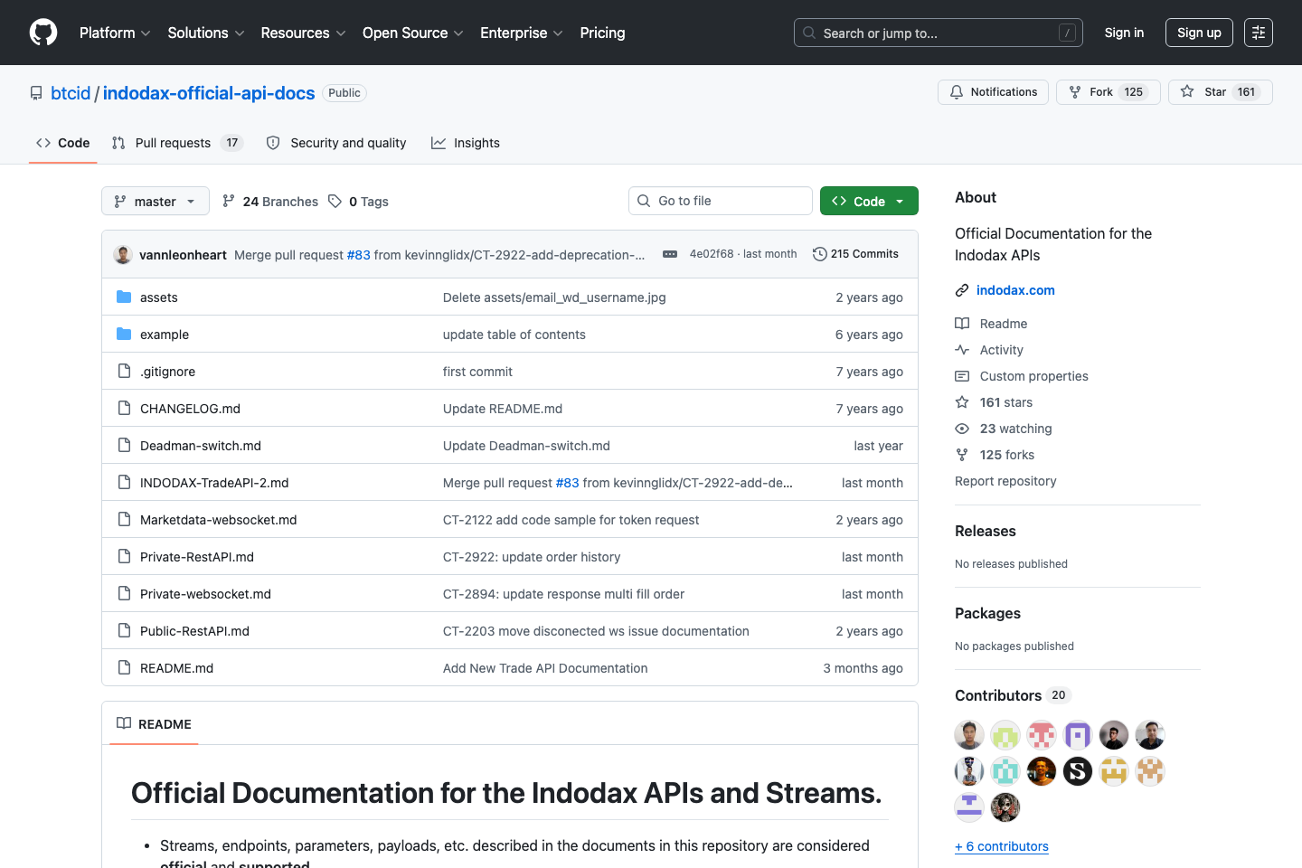
Task: Click the Readme book icon in sidebar
Action: (x=962, y=324)
